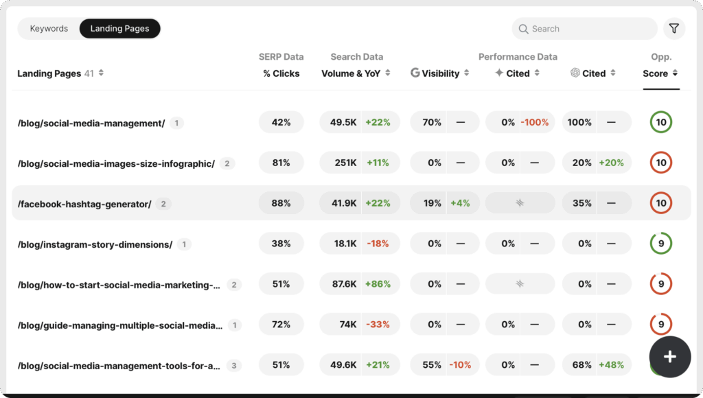Open /facebook-hashtag-generator/ landing page
703x398 pixels.
pyautogui.click(x=84, y=204)
